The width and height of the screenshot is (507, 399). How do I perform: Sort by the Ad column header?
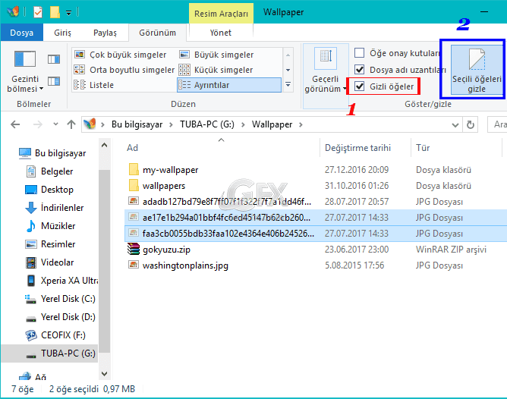(221, 148)
